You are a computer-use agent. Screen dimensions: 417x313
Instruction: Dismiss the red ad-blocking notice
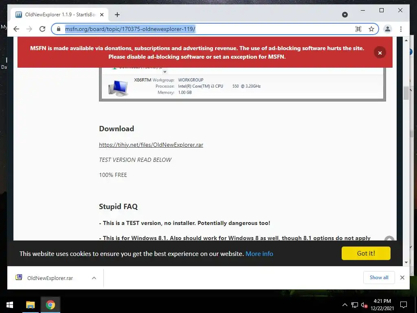pyautogui.click(x=380, y=53)
